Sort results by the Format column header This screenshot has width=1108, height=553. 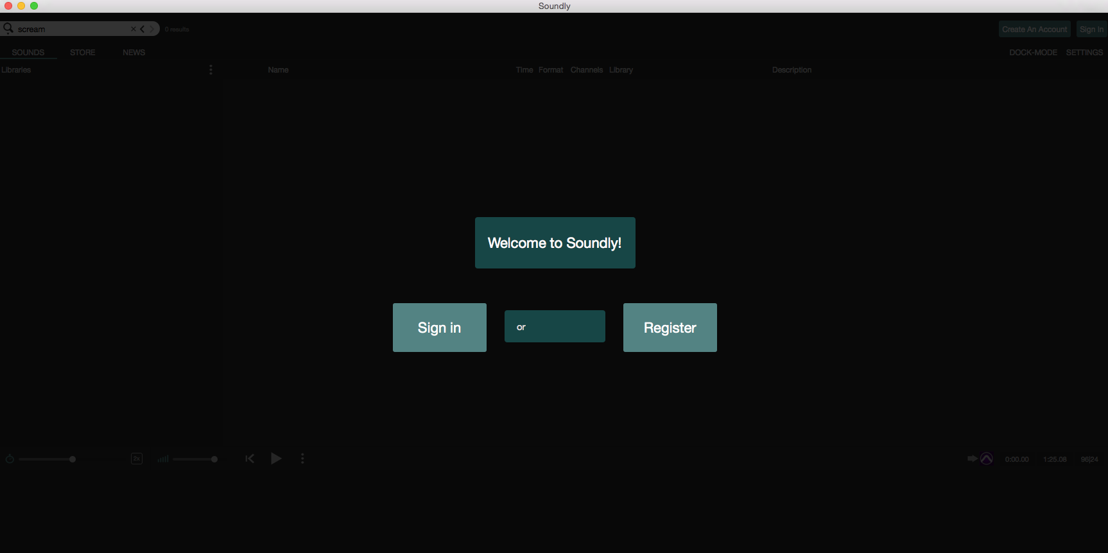[x=551, y=70]
